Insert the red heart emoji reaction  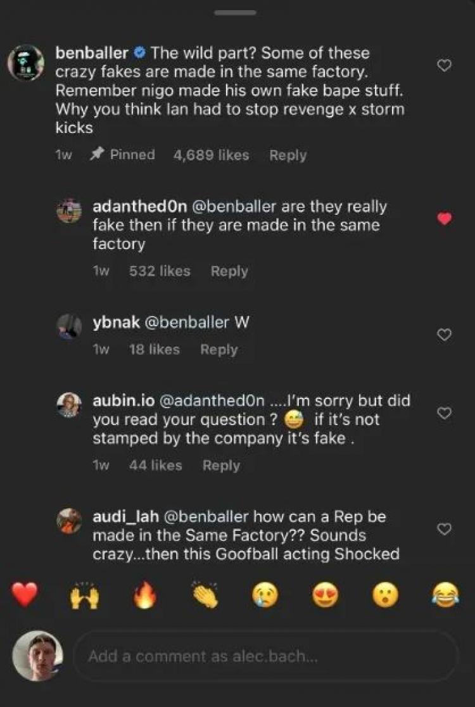25,595
